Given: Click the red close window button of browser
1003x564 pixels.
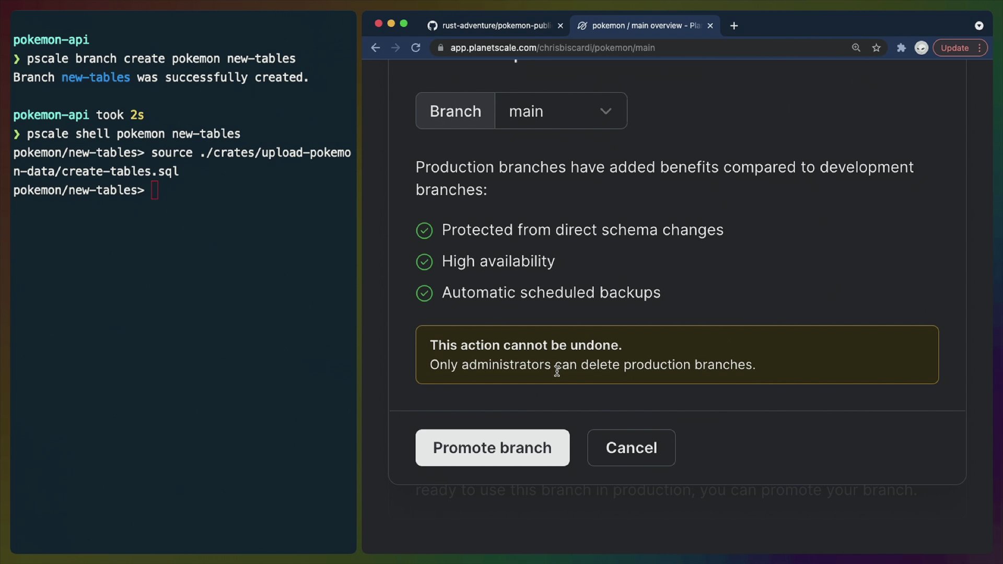Looking at the screenshot, I should [379, 23].
